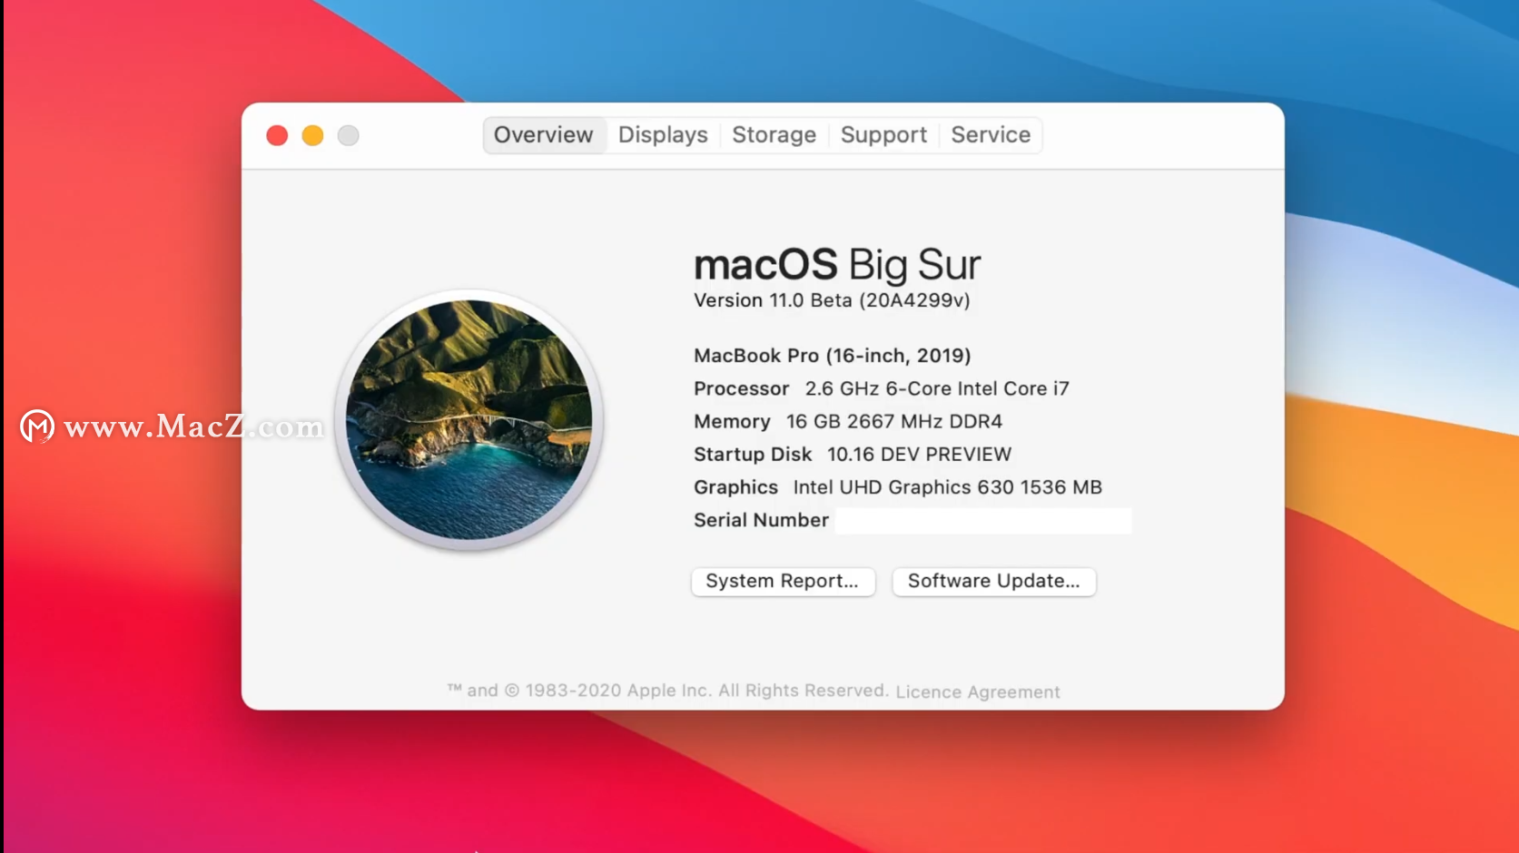Click the greyed-out zoom window button
The height and width of the screenshot is (853, 1519).
tap(348, 135)
